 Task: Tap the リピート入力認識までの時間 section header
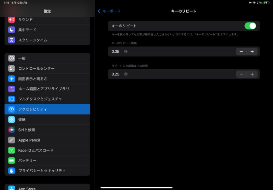[x=130, y=66]
